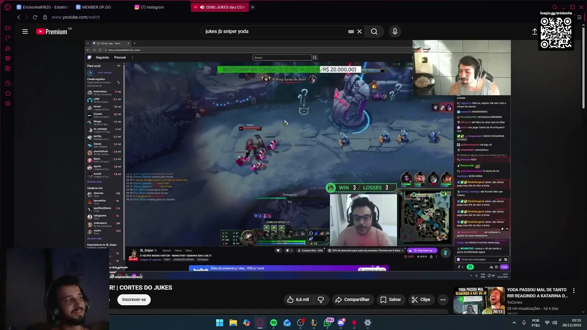The height and width of the screenshot is (330, 587).
Task: Open more actions three-dot menu
Action: tap(443, 300)
